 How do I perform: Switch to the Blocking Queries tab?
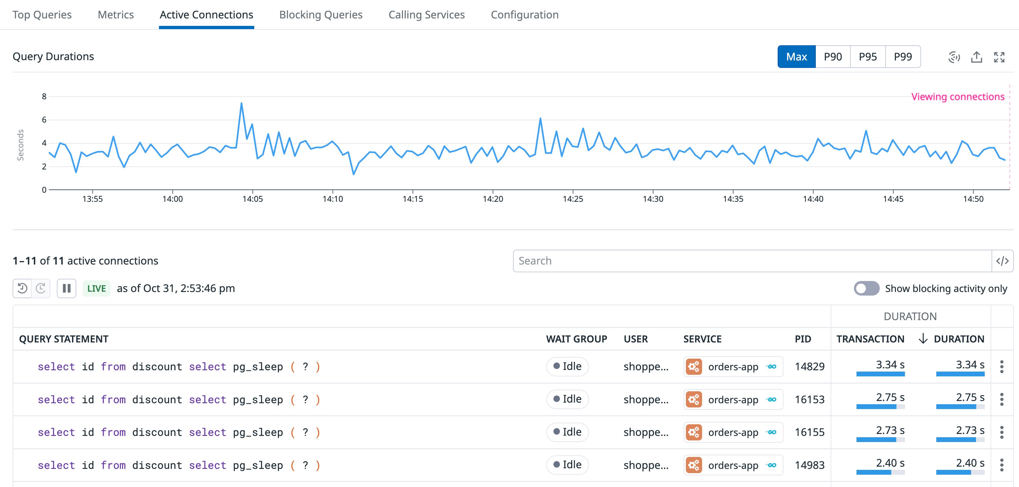320,15
